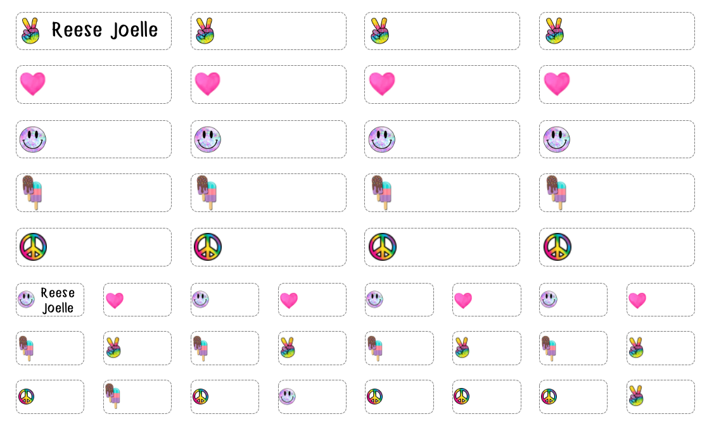
Task: Select smiley face on small Reese Joelle label
Action: (x=26, y=299)
